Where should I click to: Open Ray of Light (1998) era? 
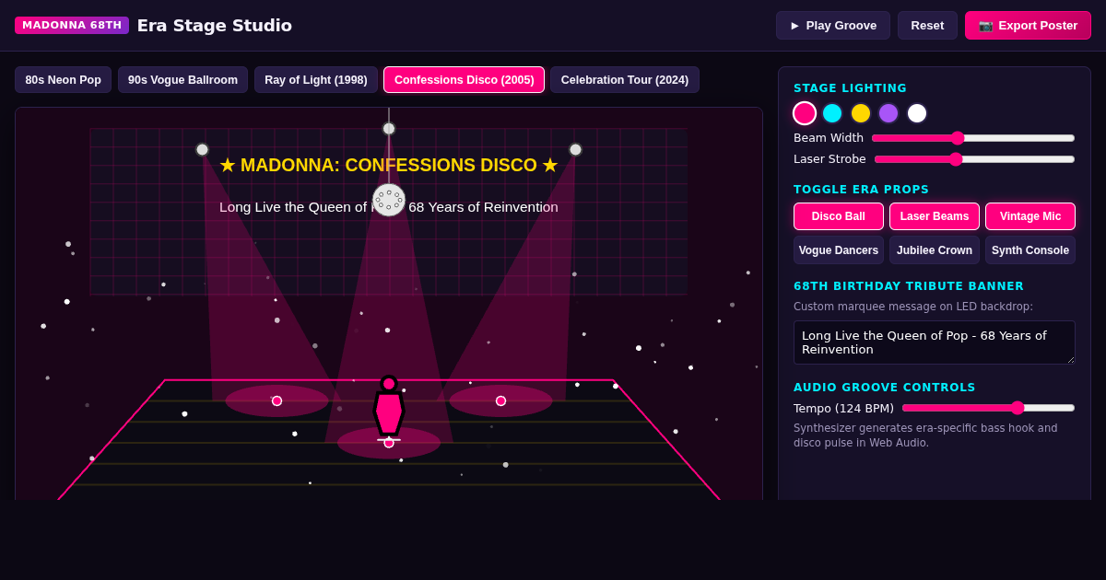[316, 80]
